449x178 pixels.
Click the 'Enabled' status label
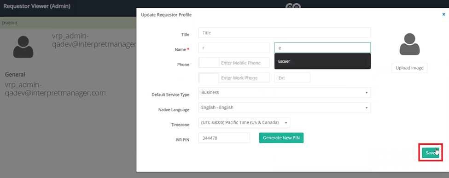click(10, 23)
